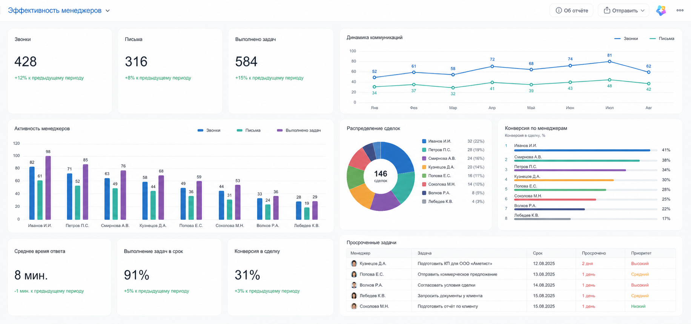Click the Отправить button label

tap(625, 11)
